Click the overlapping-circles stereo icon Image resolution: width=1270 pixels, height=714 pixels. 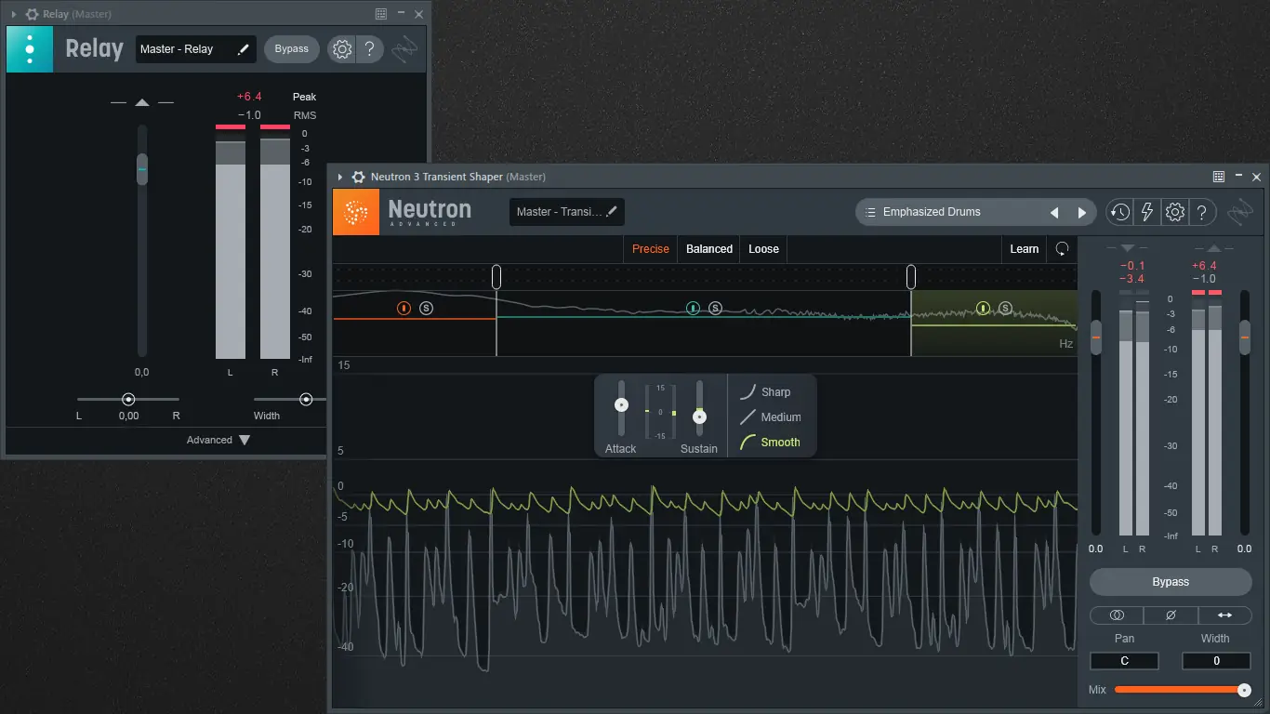[1117, 615]
